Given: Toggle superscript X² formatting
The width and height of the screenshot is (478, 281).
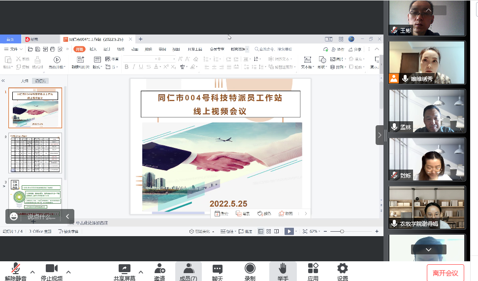Looking at the screenshot, I should coord(166,67).
